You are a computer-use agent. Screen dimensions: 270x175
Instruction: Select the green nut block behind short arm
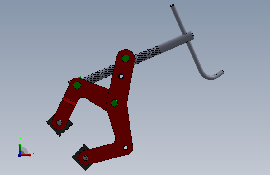point(70,82)
